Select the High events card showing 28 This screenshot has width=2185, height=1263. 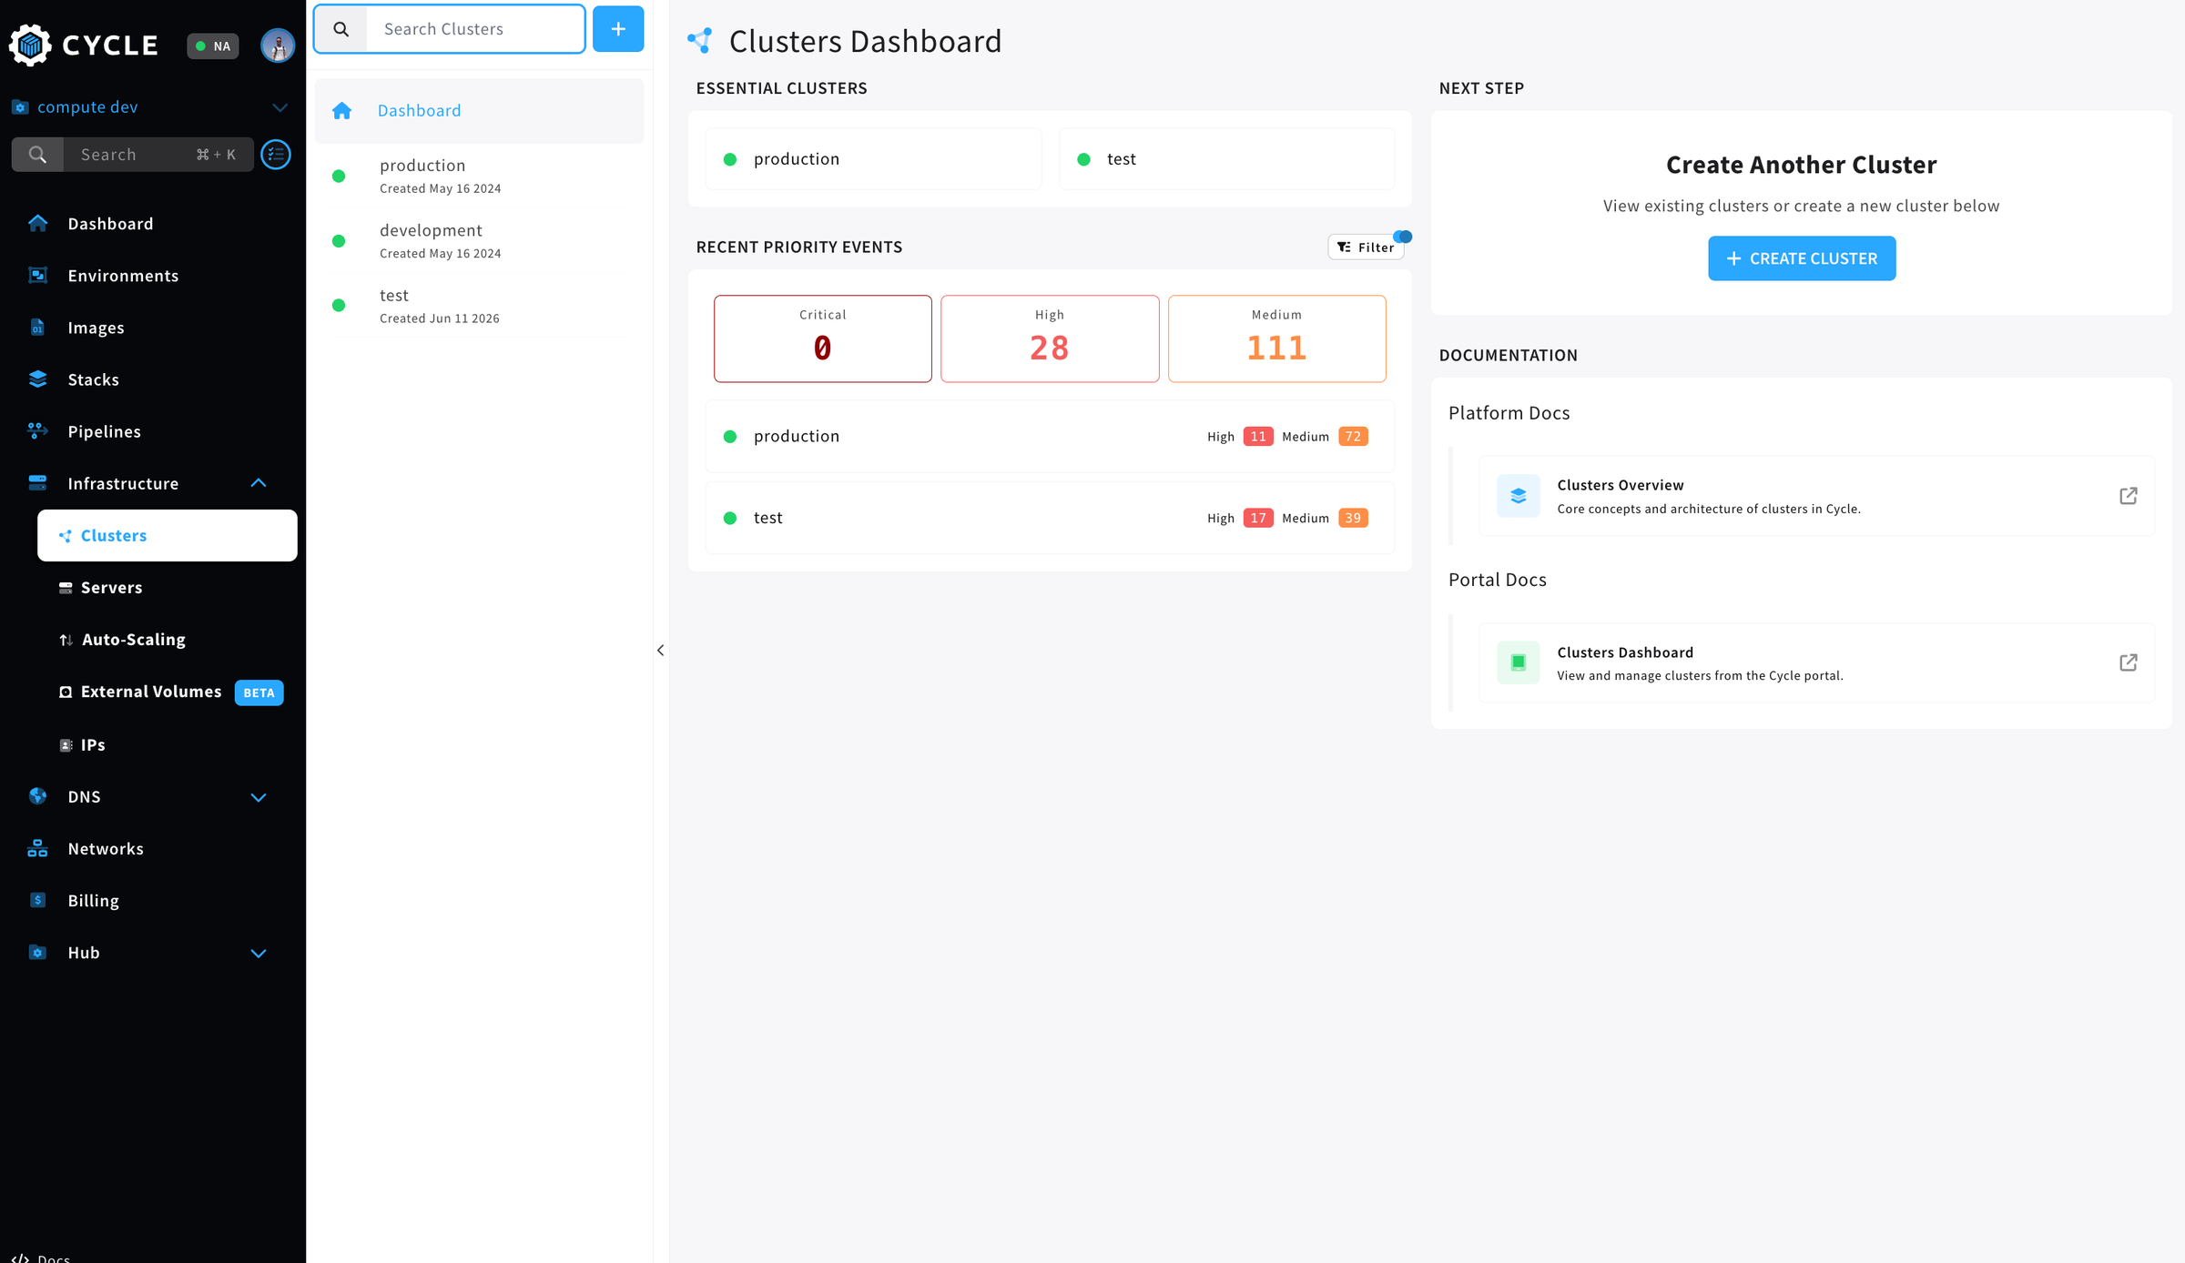(x=1050, y=338)
